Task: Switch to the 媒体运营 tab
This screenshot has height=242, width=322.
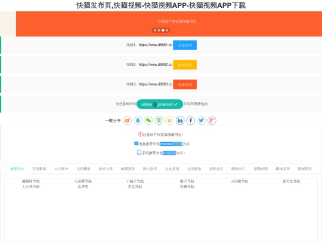Action: tap(283, 169)
